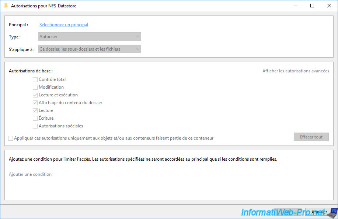The image size is (338, 219).
Task: Enable the 'Contrôle total' checkbox
Action: pyautogui.click(x=35, y=79)
